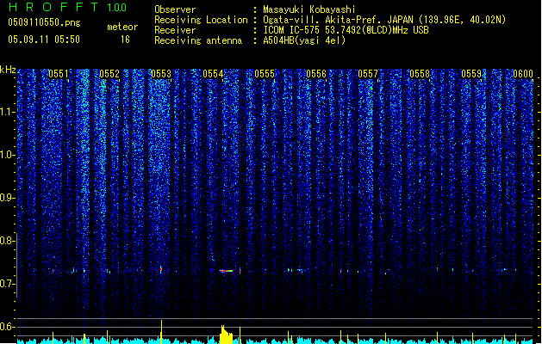Screen dimensions: 542x344
Task: Click the 0.8 kHz frequency axis label
Action: [x=7, y=241]
